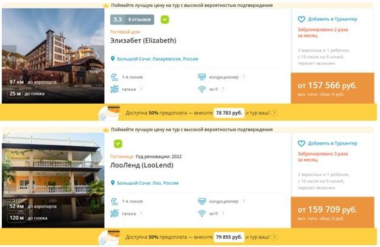The width and height of the screenshot is (380, 247).
Task: Show previous photo of the LooLend hotel
Action: pyautogui.click(x=9, y=181)
